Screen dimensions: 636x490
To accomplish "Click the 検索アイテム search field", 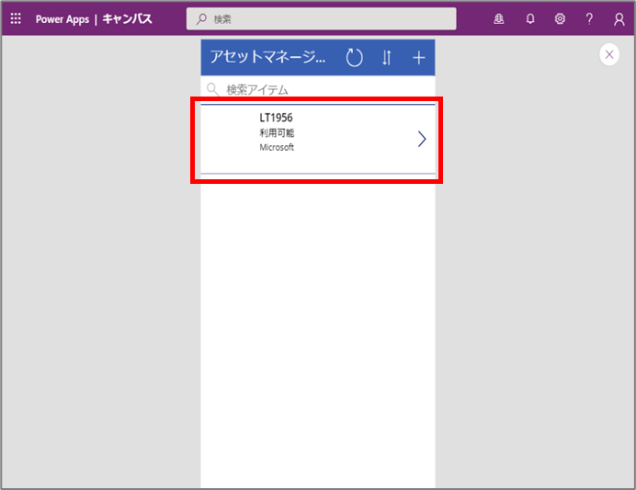I will click(x=318, y=89).
